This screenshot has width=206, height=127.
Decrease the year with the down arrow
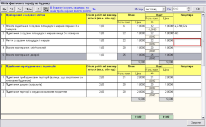[x=188, y=10]
